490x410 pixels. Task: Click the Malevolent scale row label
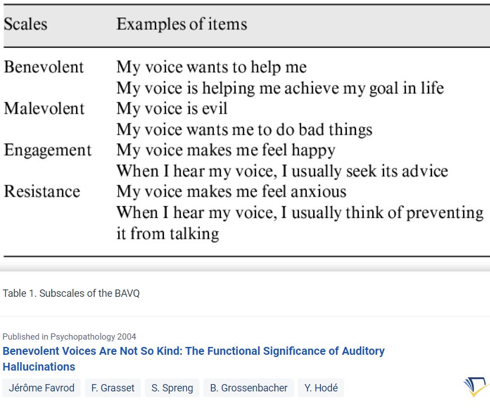pos(44,109)
